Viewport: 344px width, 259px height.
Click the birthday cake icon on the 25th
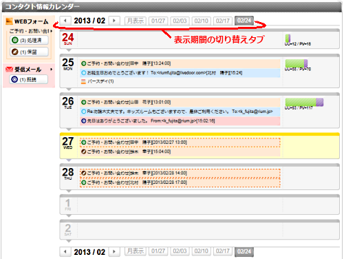point(83,81)
